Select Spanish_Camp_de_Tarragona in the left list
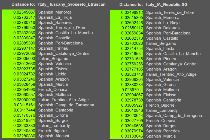 click(66, 105)
